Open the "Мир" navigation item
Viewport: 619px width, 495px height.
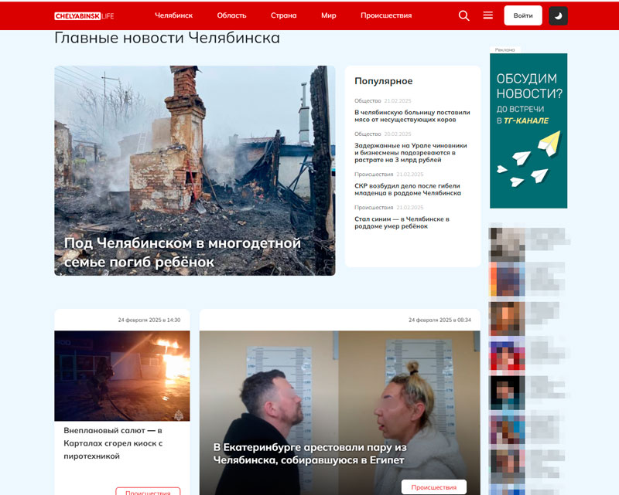(x=328, y=15)
